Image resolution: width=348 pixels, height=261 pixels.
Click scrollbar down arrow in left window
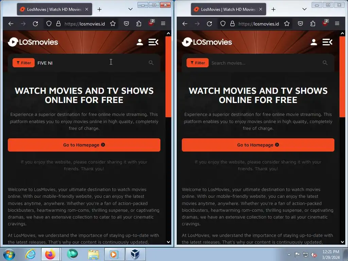[x=169, y=242]
